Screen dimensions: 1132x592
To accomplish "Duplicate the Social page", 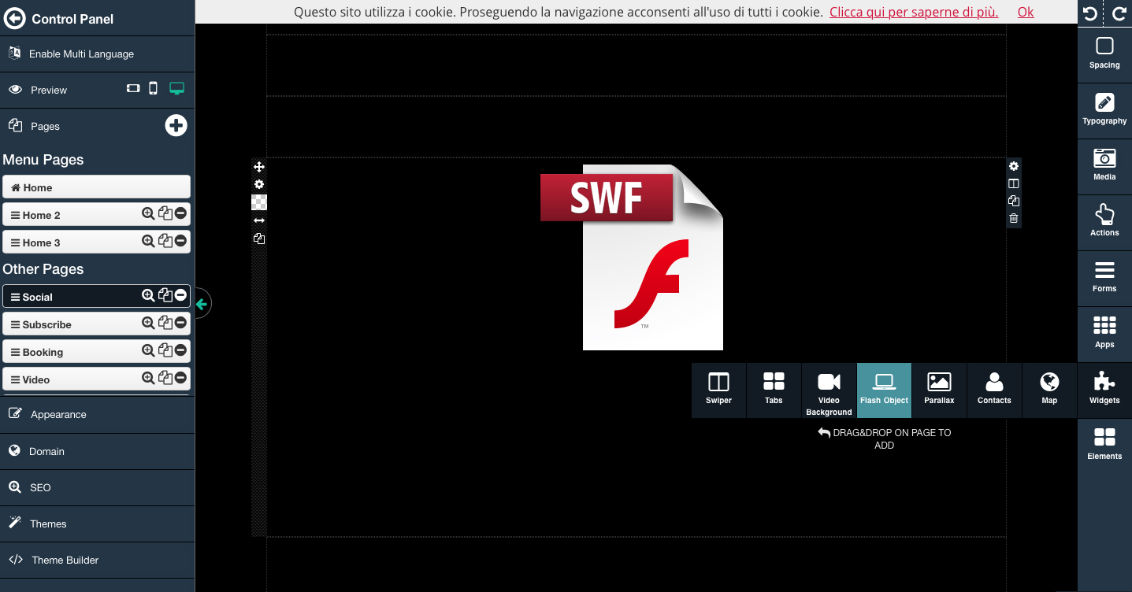I will [165, 295].
